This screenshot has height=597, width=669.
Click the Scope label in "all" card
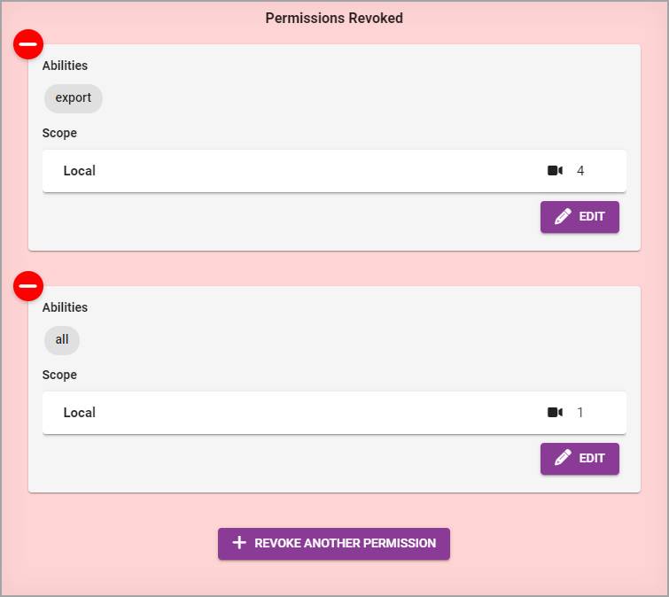[59, 375]
